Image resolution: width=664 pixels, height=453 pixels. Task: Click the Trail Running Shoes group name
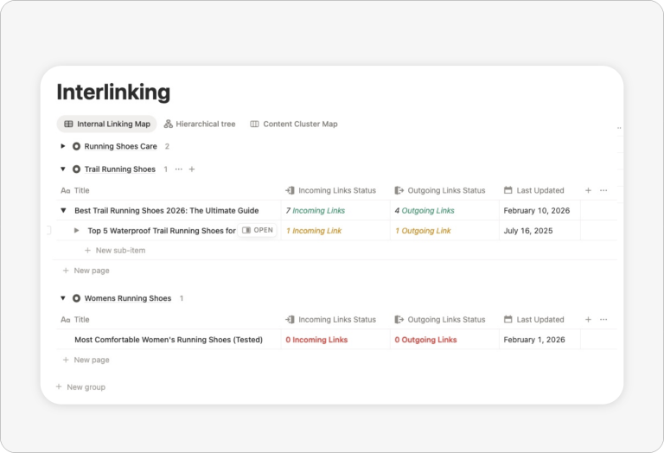coord(120,169)
